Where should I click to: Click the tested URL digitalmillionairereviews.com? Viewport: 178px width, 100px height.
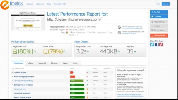click(x=74, y=19)
